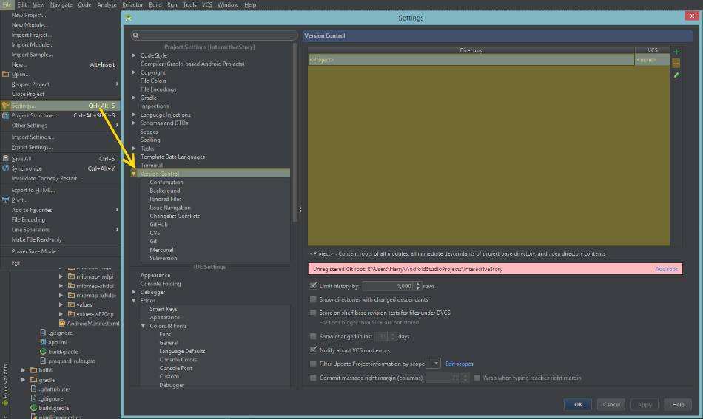Click the Project Structure icon
The width and height of the screenshot is (703, 419).
point(6,115)
